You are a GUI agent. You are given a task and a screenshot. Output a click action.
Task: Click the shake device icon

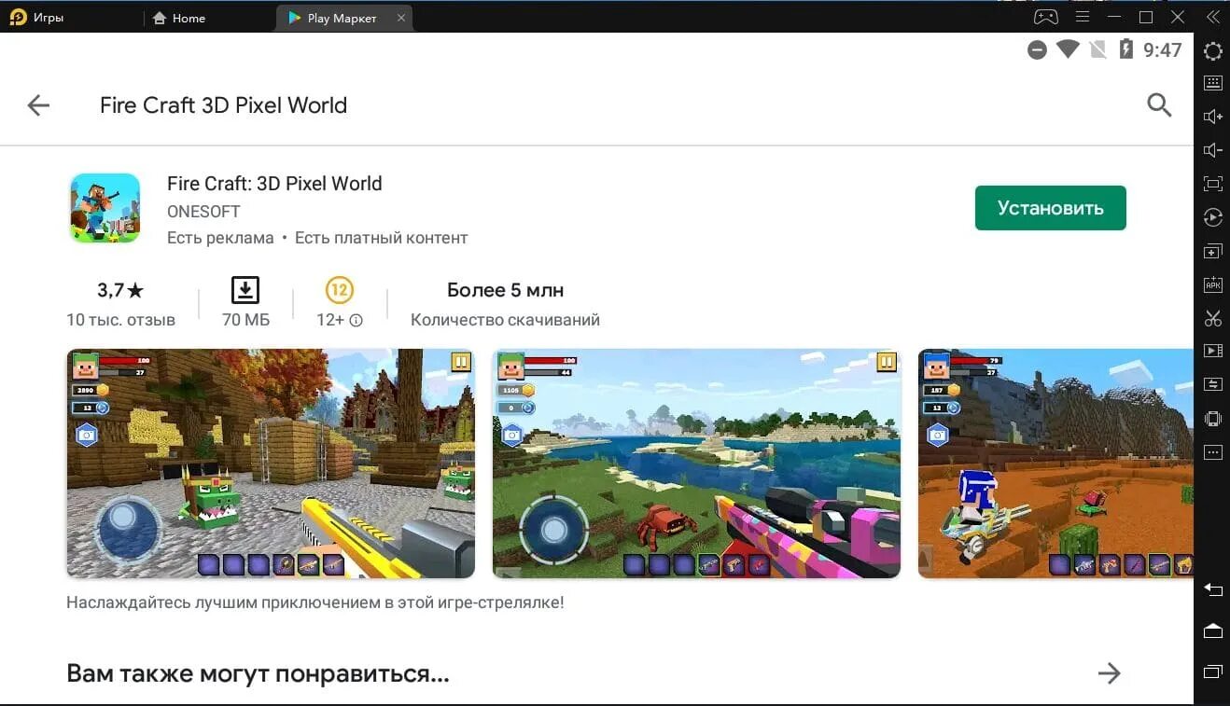1212,418
